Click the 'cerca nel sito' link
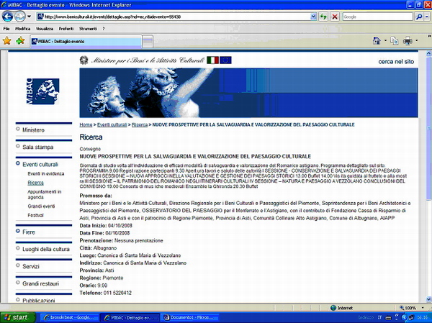432x323 pixels. (x=396, y=62)
